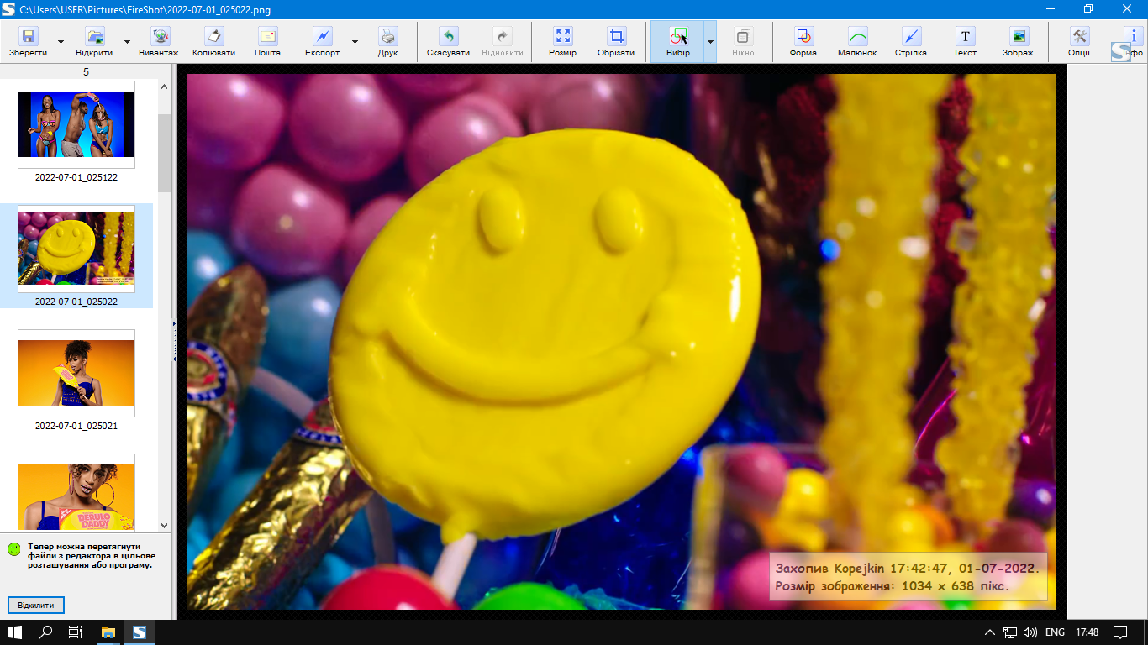Select thumbnail 2022-07-01_025021 with orange background
Image resolution: width=1148 pixels, height=645 pixels.
tap(76, 373)
